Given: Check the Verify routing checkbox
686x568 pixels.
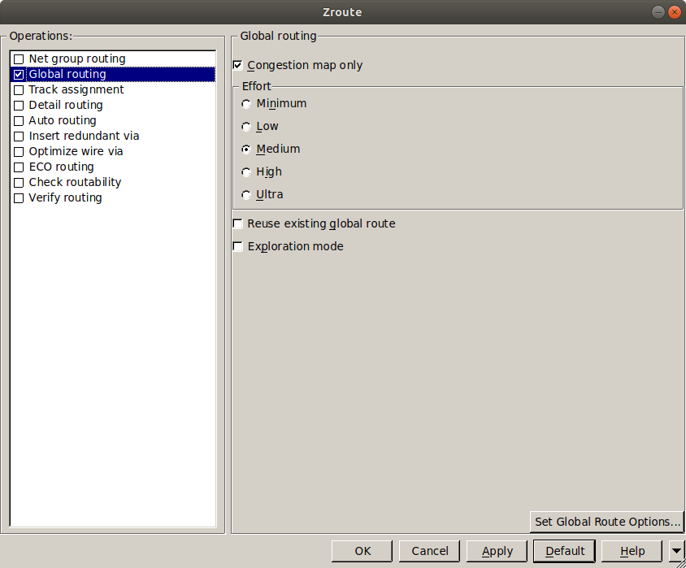Looking at the screenshot, I should pos(19,198).
